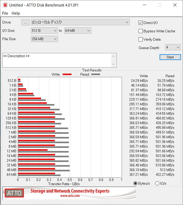Disable the Direct I/O checkbox

(x=141, y=23)
